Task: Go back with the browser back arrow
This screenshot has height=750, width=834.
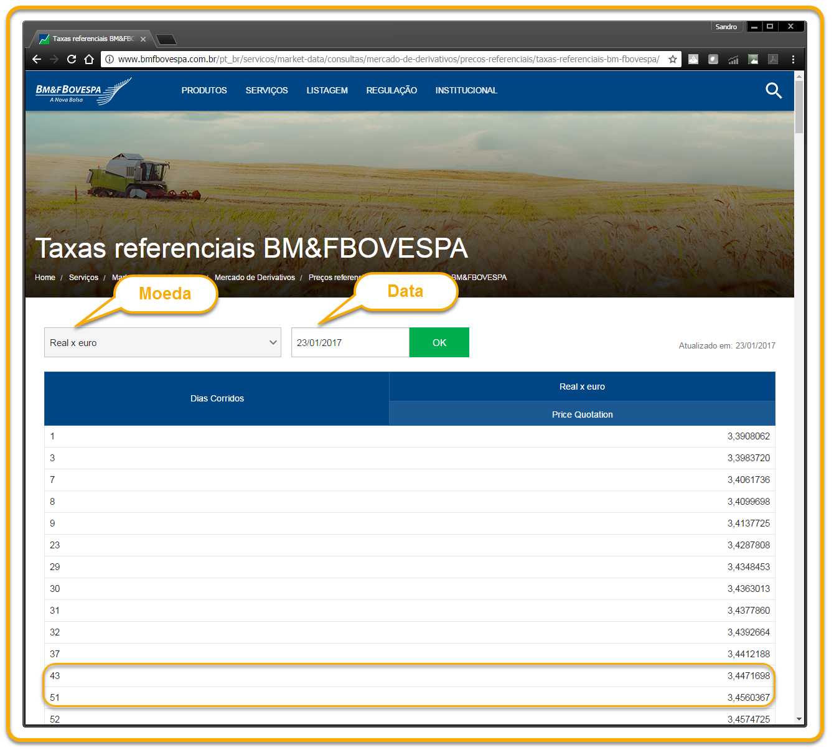Action: coord(37,59)
